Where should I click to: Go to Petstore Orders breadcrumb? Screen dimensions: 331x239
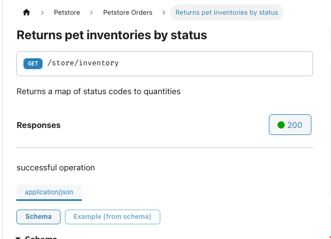coord(128,13)
